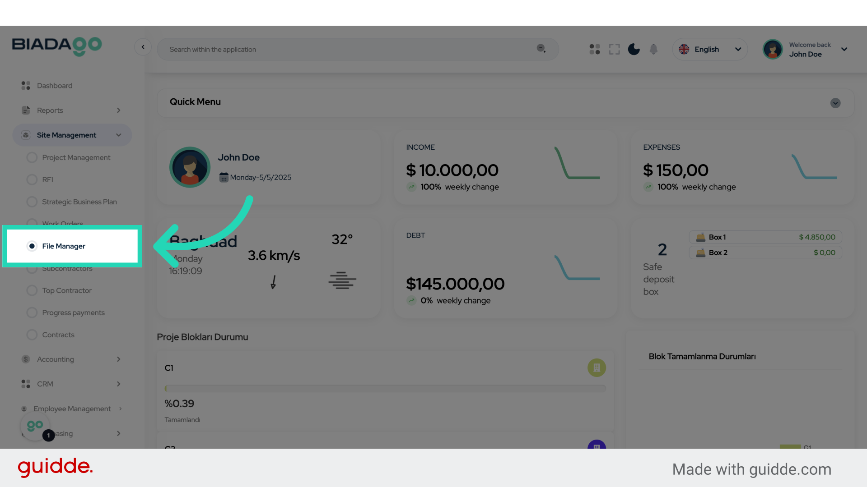Open the apps grid icon in header

(595, 49)
